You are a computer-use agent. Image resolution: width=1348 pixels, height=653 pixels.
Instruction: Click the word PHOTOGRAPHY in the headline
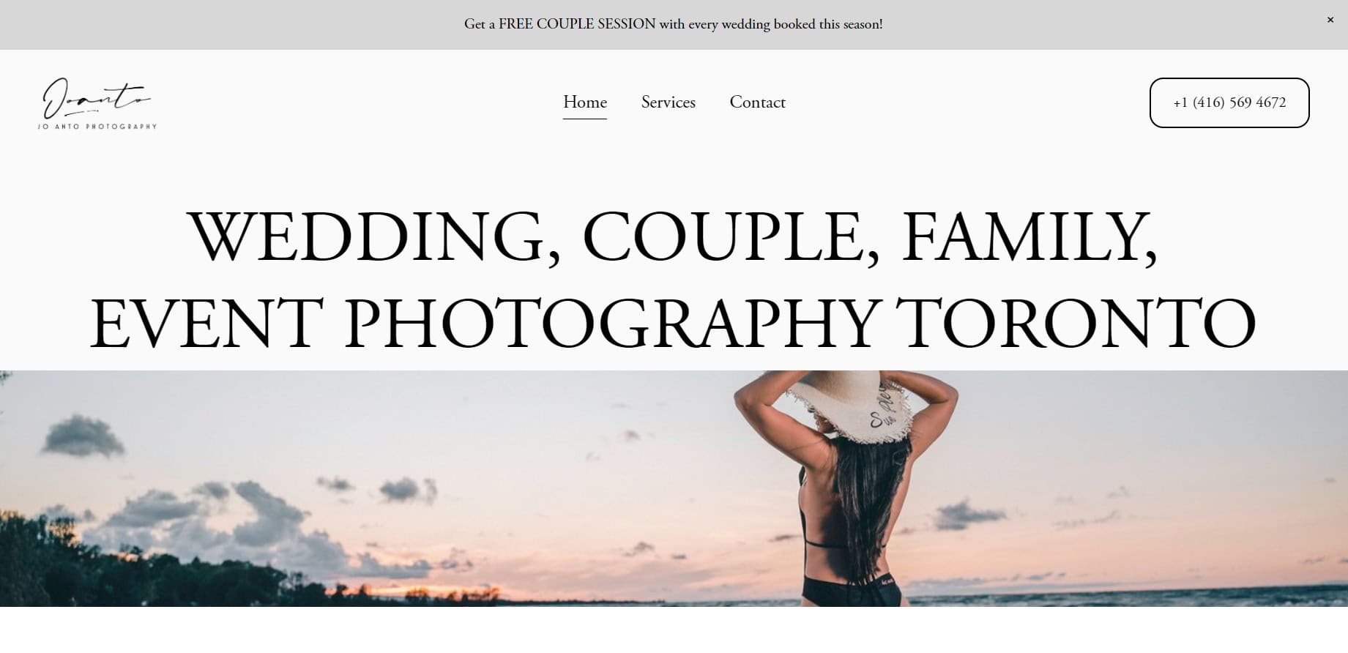610,322
